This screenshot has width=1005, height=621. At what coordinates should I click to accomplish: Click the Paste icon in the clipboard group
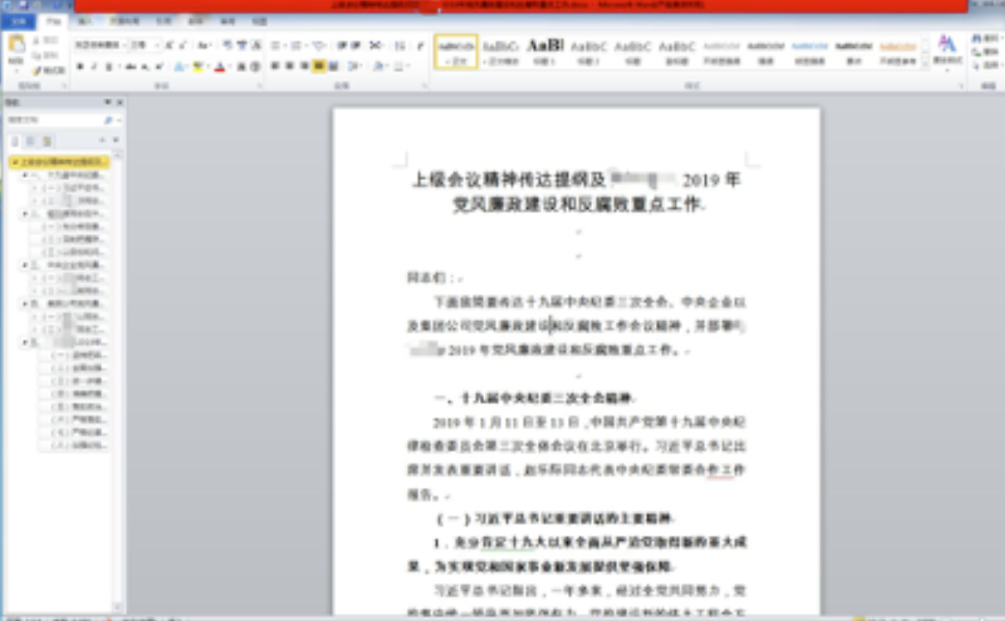[x=16, y=48]
